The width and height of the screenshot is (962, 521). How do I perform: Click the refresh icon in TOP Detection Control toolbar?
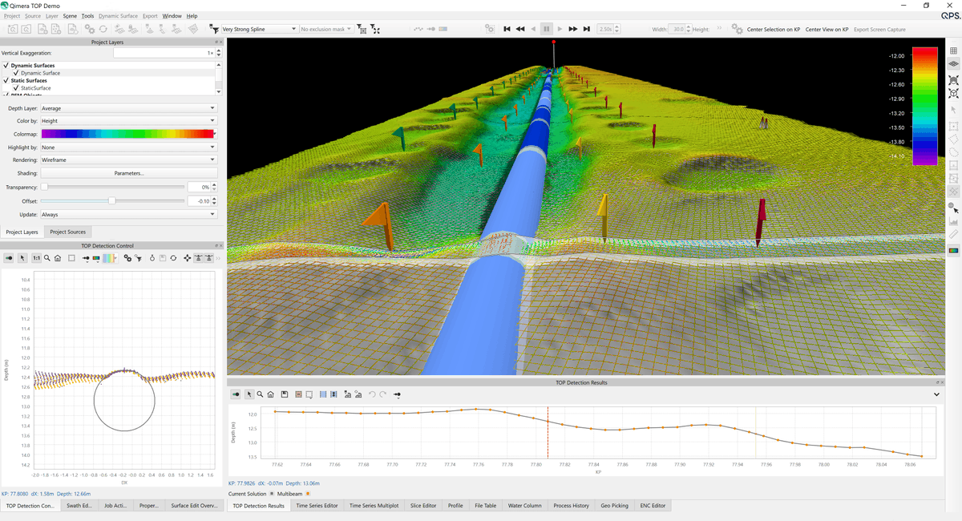click(x=173, y=258)
